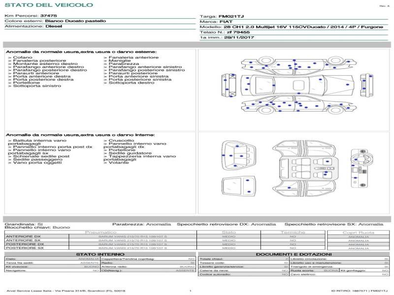Viewport: 394px width, 295px height.
Task: Select Specchietto retrovisore SX: Anomalia
Action: (334, 224)
